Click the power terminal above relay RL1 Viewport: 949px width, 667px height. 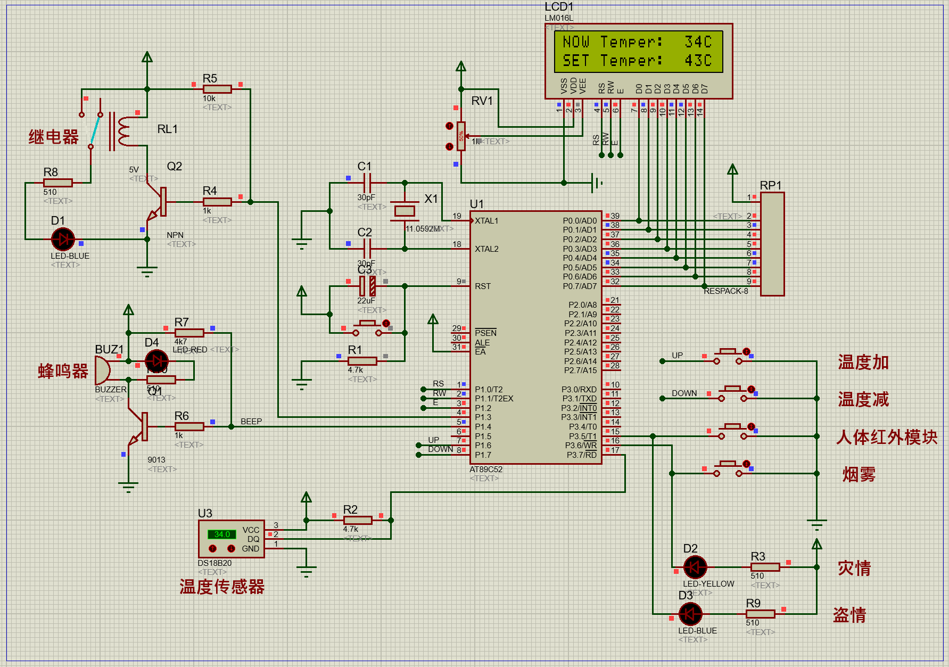(147, 57)
